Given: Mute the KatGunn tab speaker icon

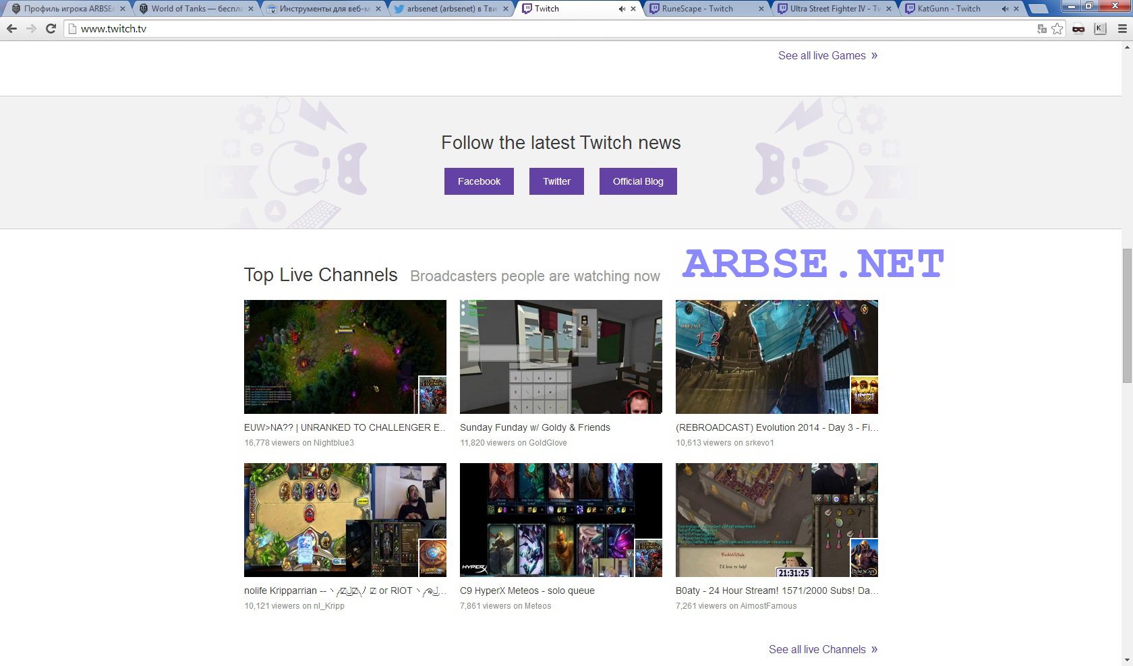Looking at the screenshot, I should 1005,9.
